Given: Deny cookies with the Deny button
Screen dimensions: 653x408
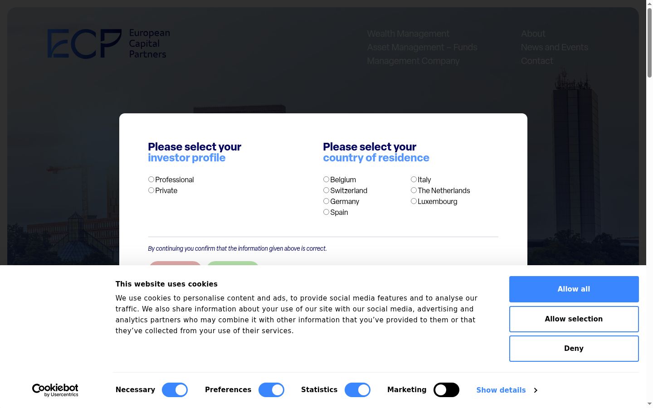Looking at the screenshot, I should [x=574, y=349].
